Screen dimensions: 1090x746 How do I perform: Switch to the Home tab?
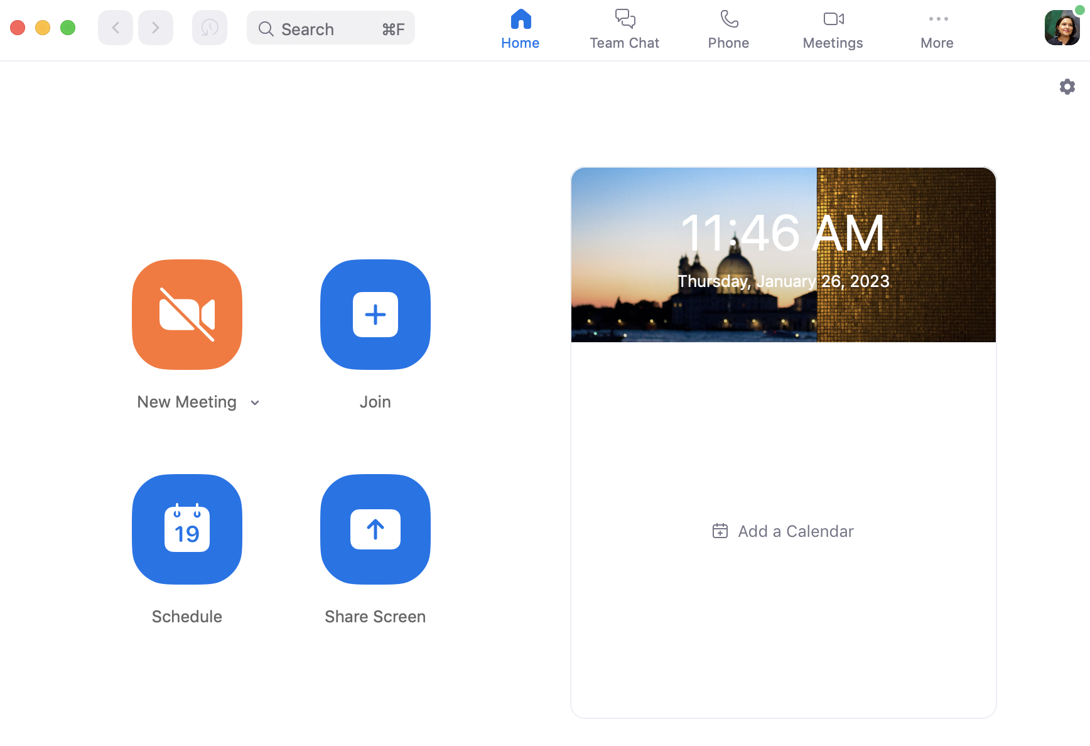[521, 30]
